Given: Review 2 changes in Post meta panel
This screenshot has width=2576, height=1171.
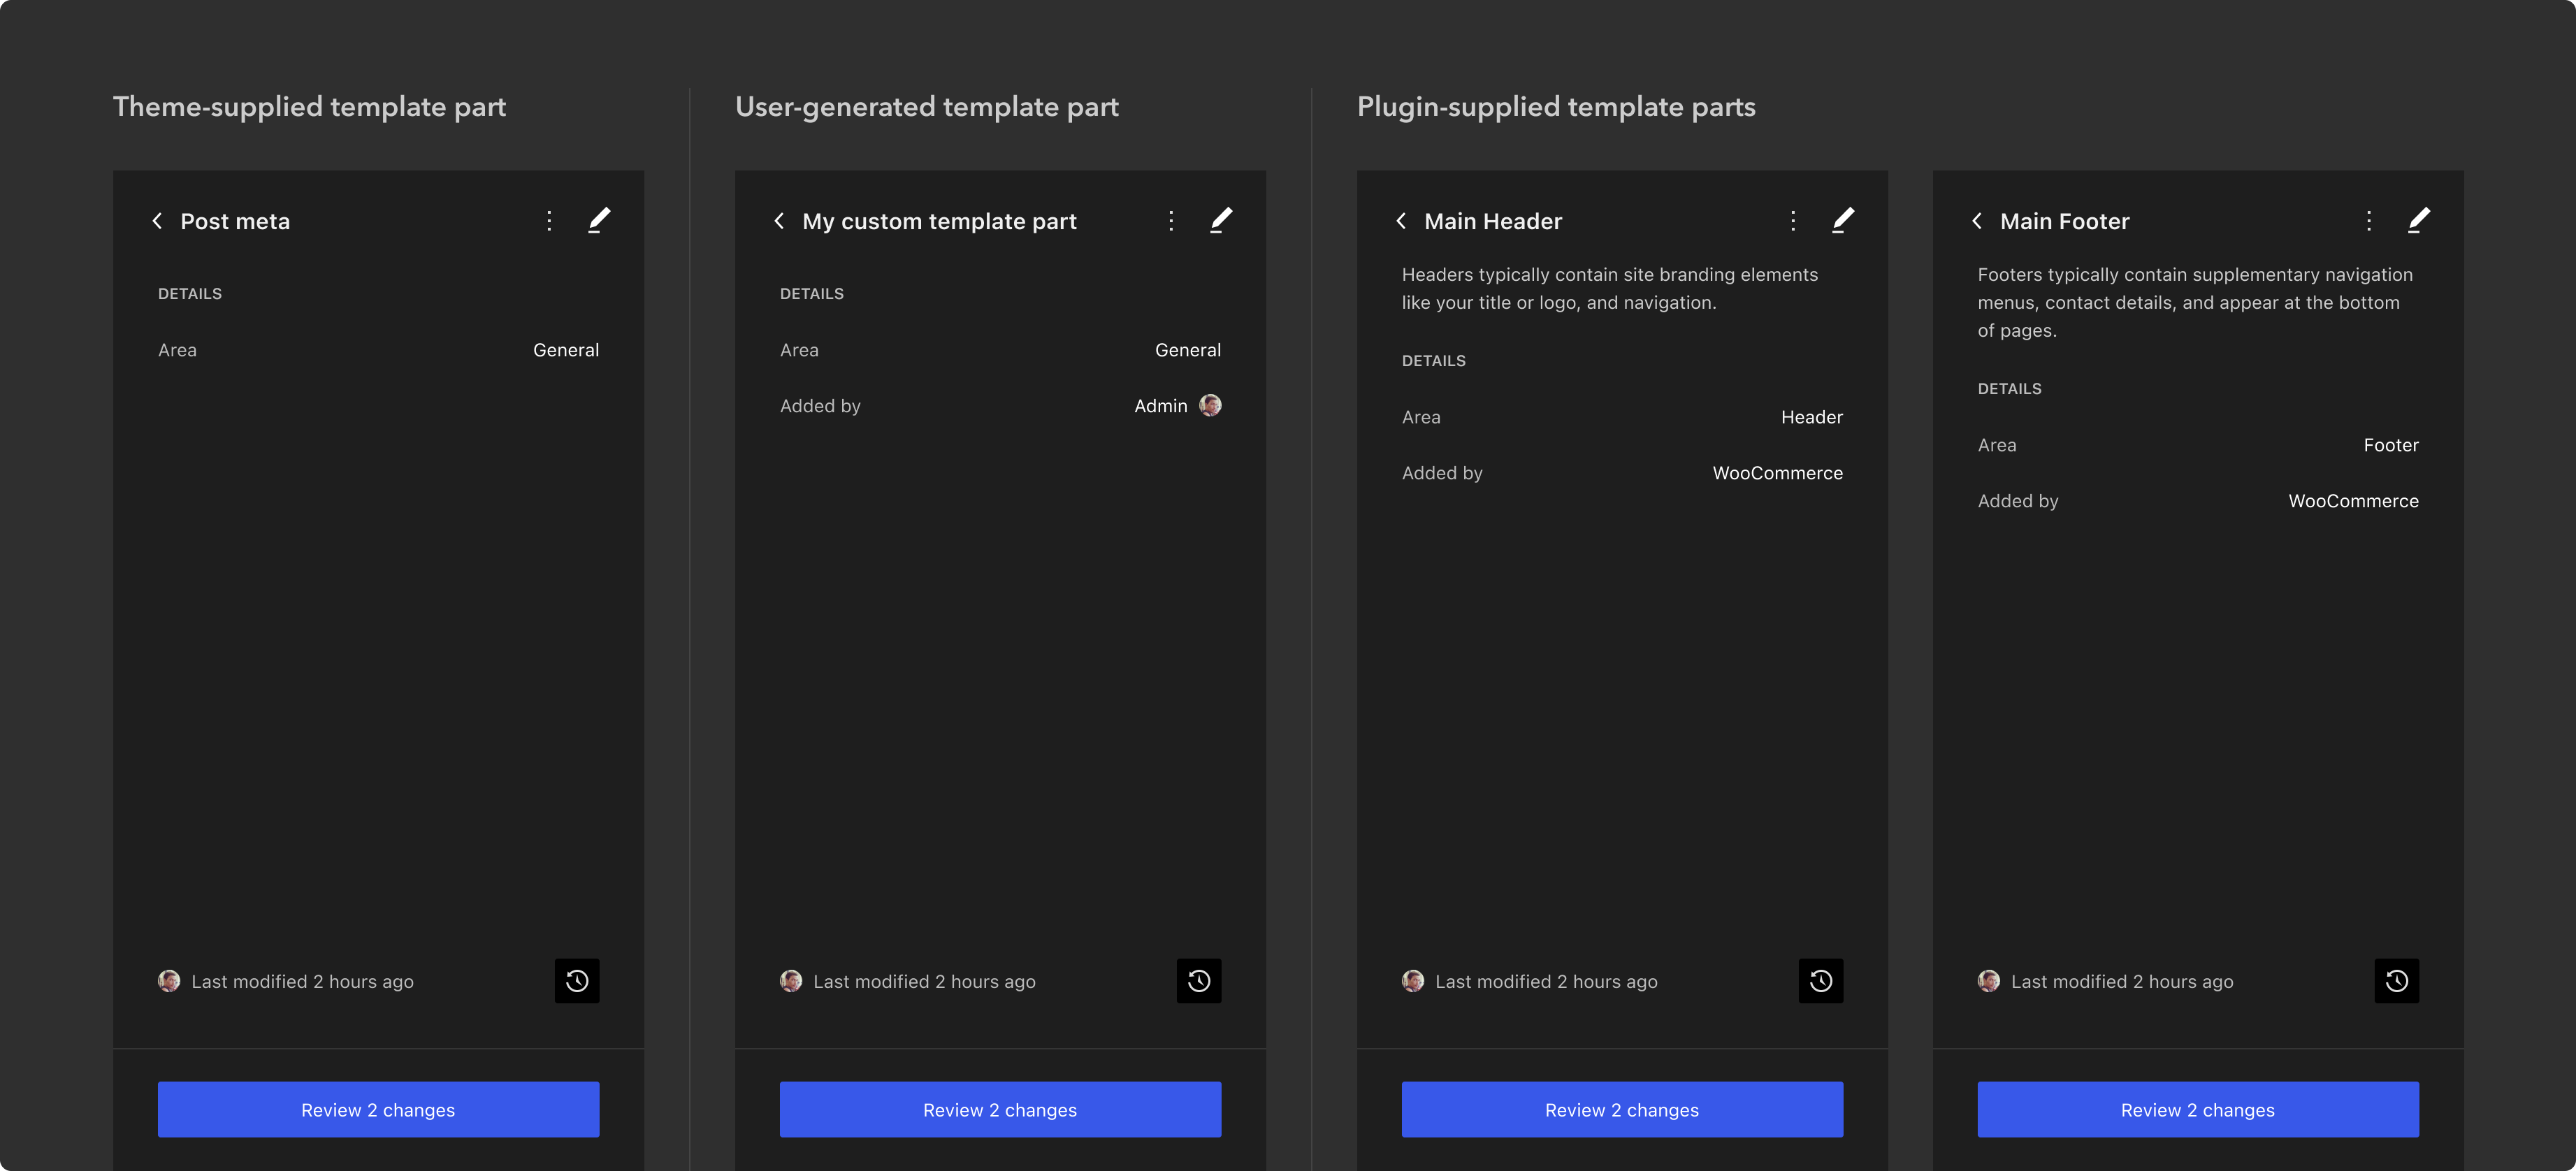Looking at the screenshot, I should click(378, 1109).
